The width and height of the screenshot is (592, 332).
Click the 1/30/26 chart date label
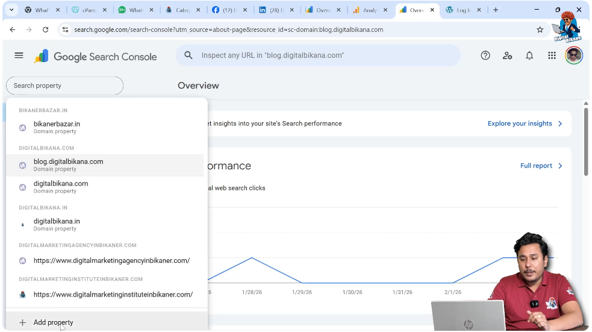(x=352, y=292)
